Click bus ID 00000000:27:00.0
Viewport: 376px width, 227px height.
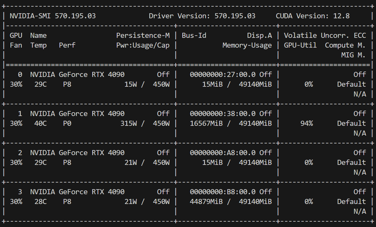click(223, 75)
